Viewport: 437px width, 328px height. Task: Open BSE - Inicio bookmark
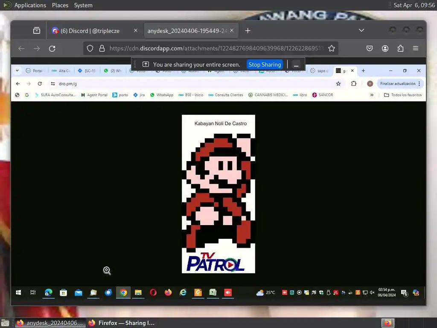tap(191, 95)
